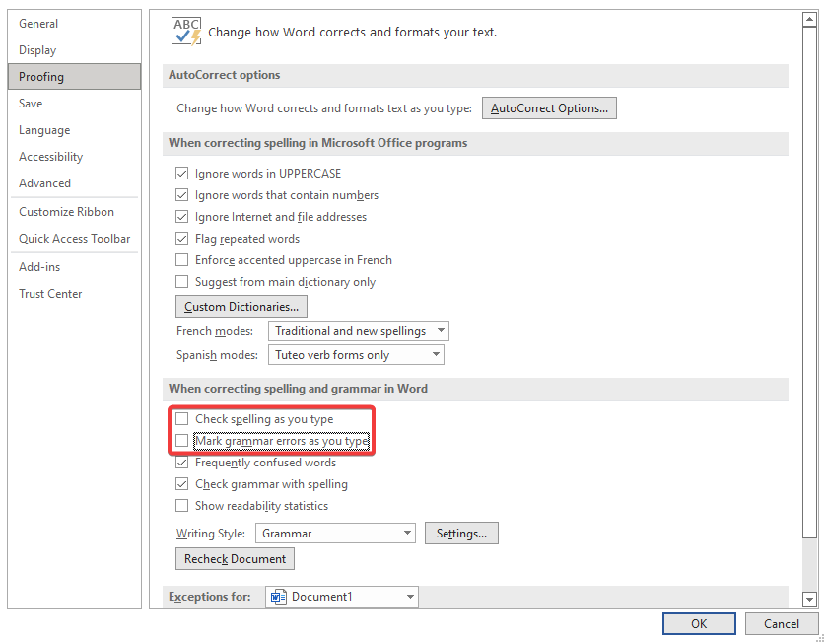The height and width of the screenshot is (644, 826).
Task: Uncheck Ignore words in UPPERCASE
Action: click(x=182, y=174)
